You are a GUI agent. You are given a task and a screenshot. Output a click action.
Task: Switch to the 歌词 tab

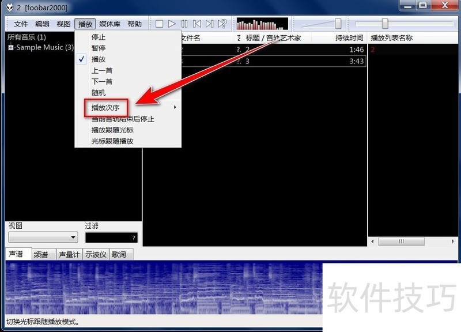pyautogui.click(x=122, y=255)
